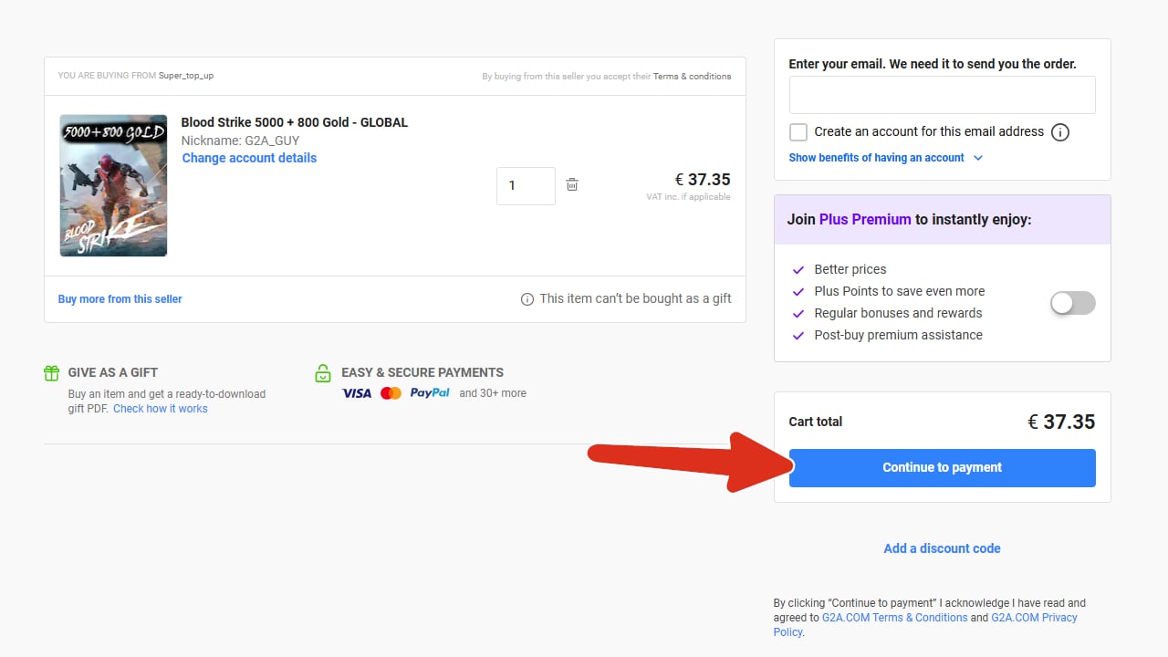Check Create an account for this email

click(x=798, y=132)
